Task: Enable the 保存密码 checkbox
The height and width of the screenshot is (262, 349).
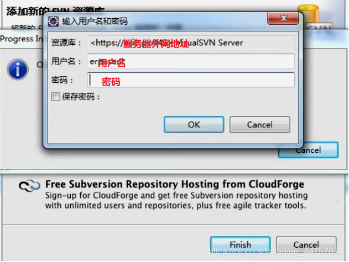Action: pyautogui.click(x=55, y=97)
